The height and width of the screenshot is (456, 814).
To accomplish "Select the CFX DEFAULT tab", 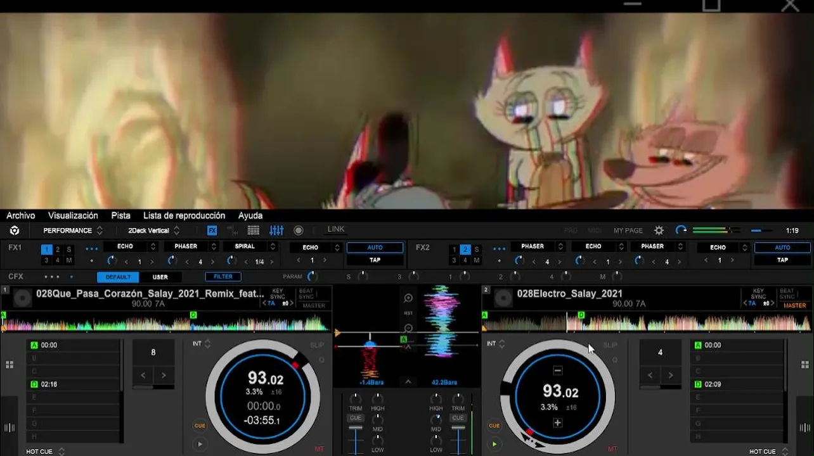I will pos(118,277).
